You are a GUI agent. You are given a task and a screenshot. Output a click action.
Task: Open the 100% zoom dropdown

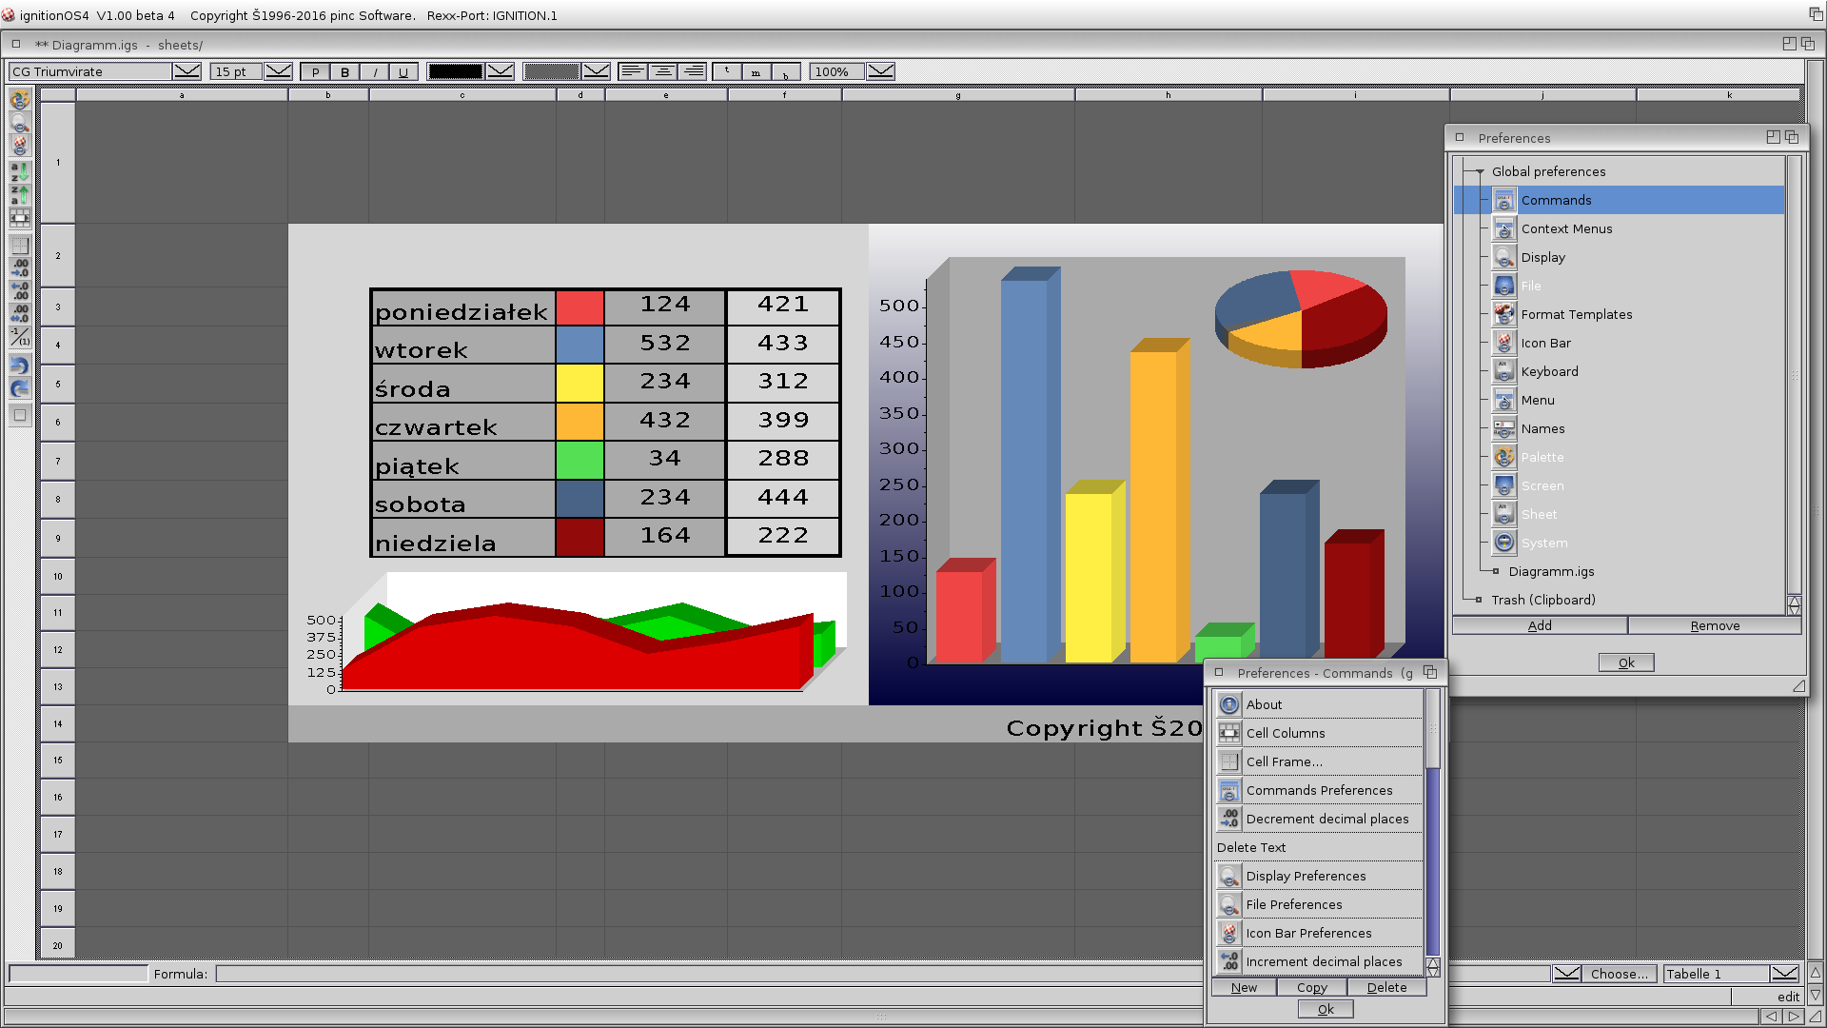pyautogui.click(x=881, y=71)
